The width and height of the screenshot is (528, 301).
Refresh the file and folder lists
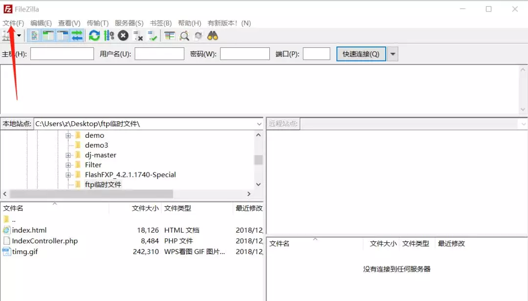(94, 36)
